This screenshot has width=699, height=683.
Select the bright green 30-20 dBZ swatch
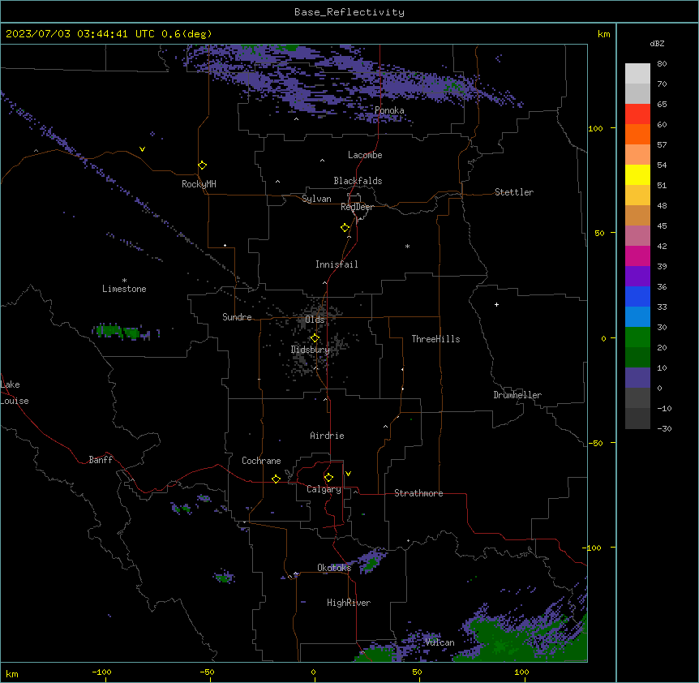tap(637, 337)
